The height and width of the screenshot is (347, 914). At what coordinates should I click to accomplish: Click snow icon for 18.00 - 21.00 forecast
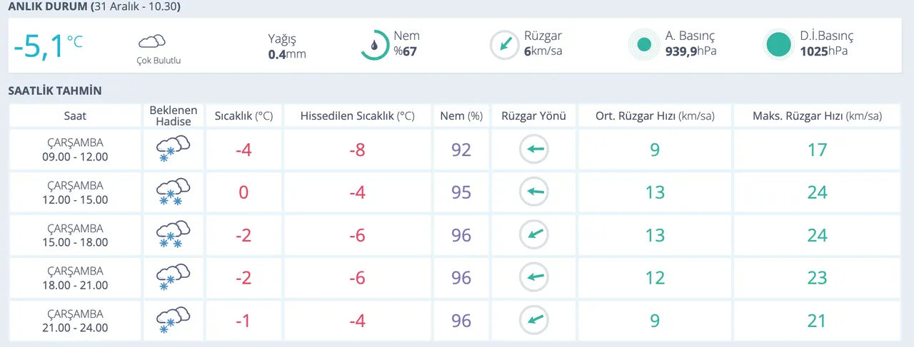coord(173,278)
